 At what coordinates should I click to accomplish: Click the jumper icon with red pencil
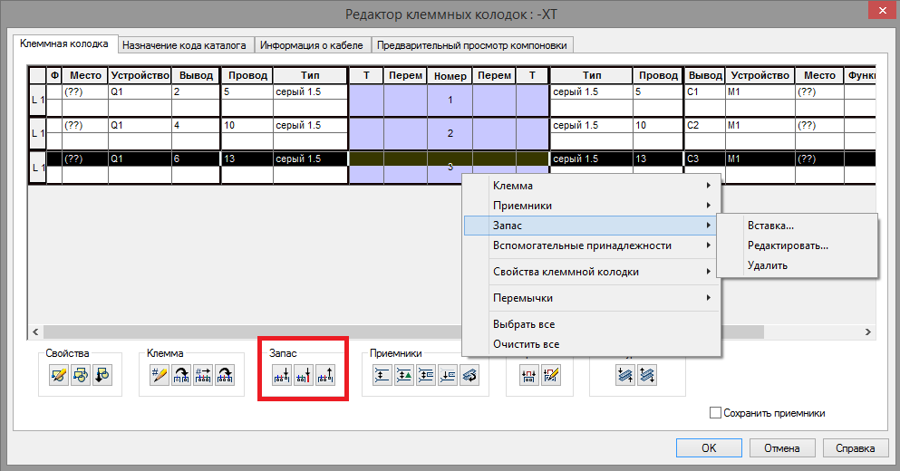(x=551, y=375)
